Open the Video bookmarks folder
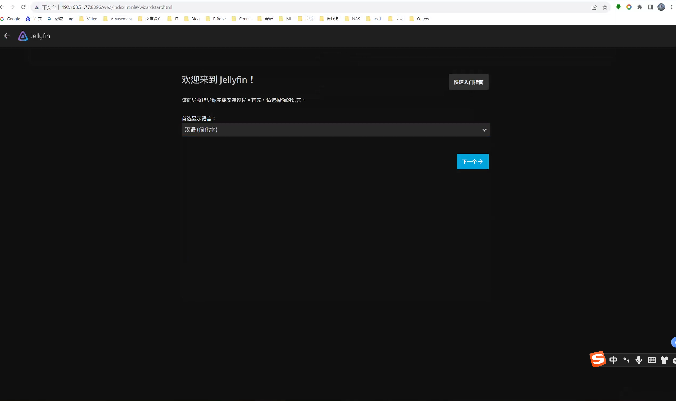The height and width of the screenshot is (401, 676). (x=89, y=19)
